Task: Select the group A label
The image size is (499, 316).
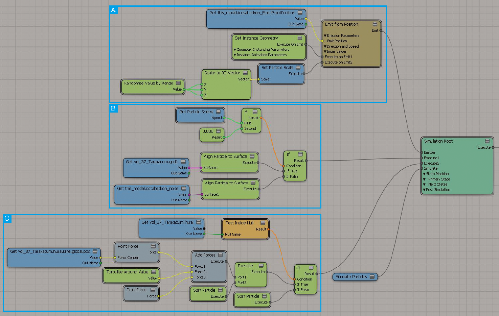Action: pos(113,10)
